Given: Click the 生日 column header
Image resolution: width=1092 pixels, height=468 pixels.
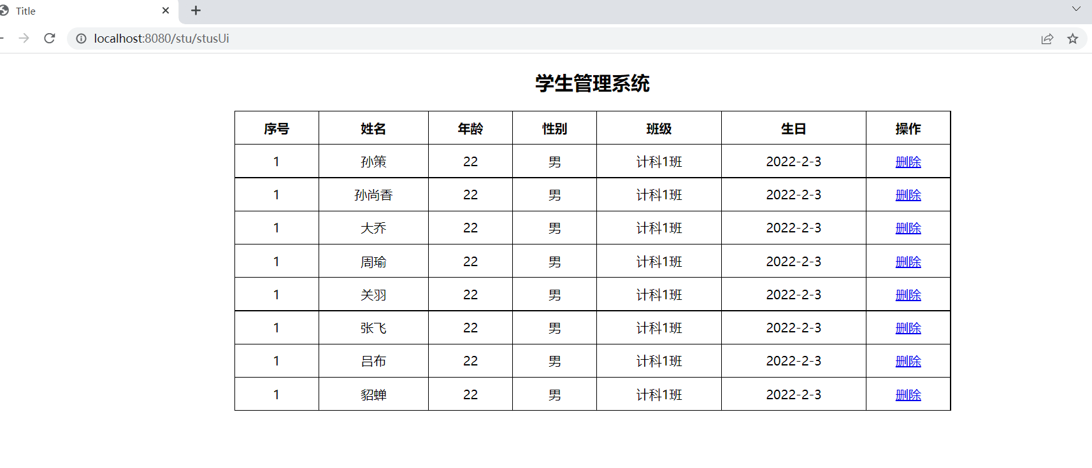Looking at the screenshot, I should coord(794,129).
